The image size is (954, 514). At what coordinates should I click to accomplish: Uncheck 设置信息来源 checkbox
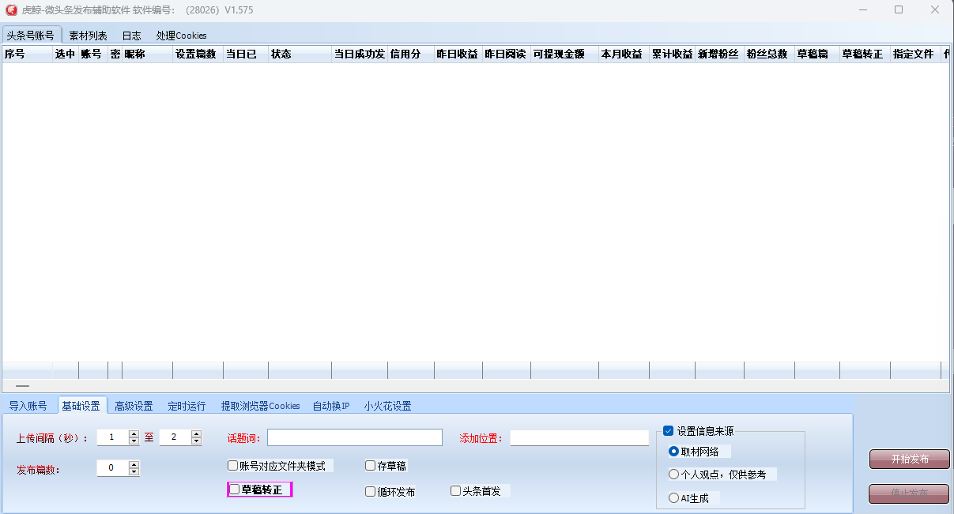point(668,431)
